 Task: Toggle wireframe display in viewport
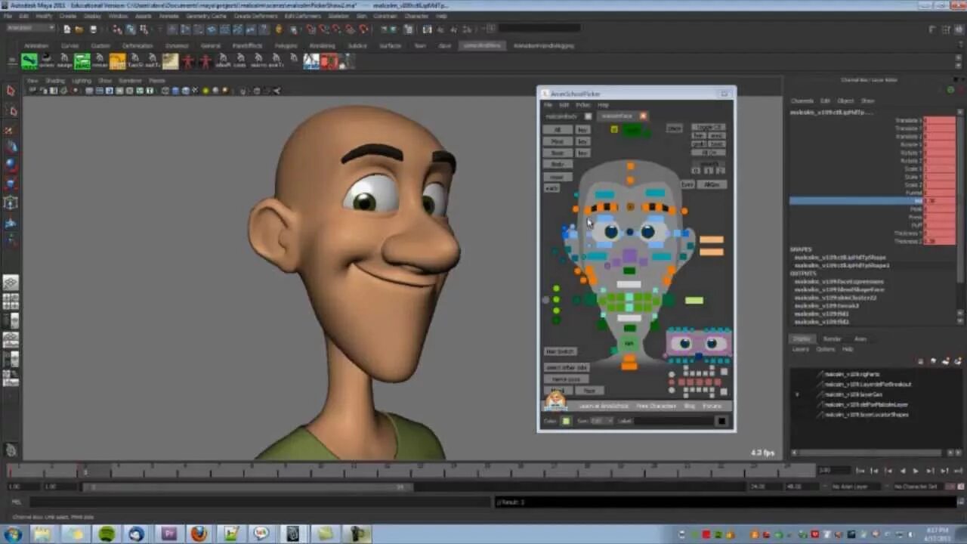click(x=165, y=91)
